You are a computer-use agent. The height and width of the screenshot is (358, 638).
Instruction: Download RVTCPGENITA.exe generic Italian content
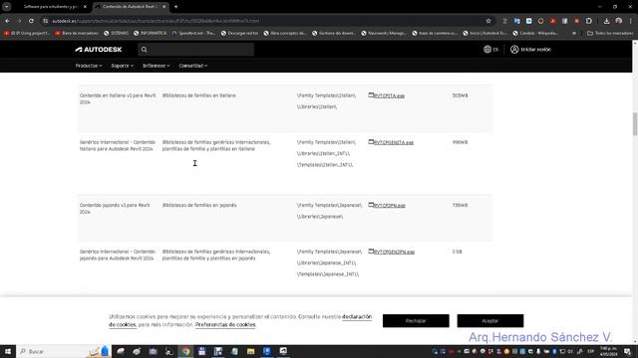coord(394,142)
